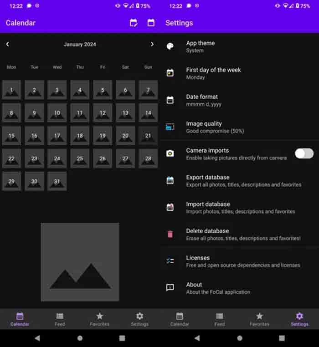Tap the red Delete database trash icon
319x347 pixels.
point(170,234)
